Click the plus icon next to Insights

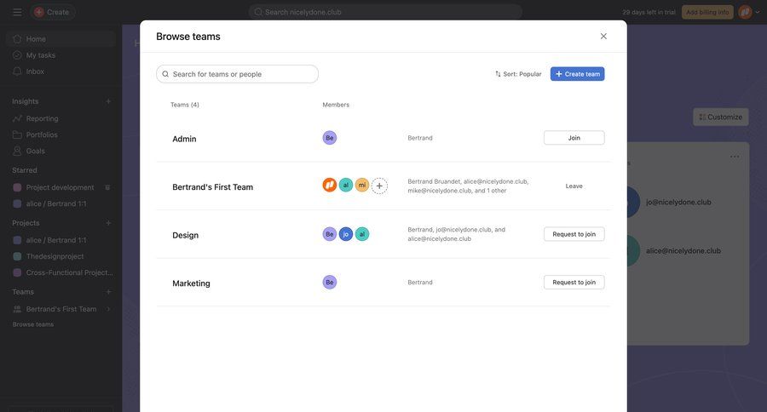[x=108, y=101]
